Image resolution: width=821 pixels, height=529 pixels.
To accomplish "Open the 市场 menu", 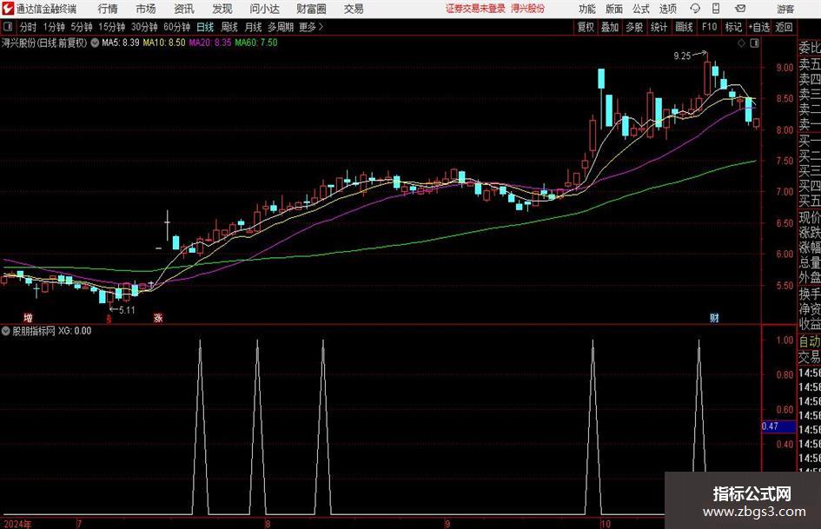I will pos(146,9).
